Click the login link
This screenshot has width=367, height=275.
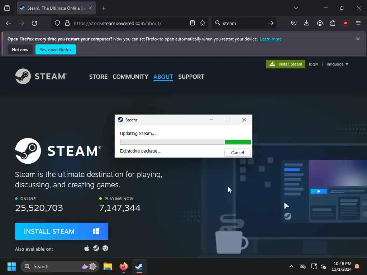tap(313, 64)
